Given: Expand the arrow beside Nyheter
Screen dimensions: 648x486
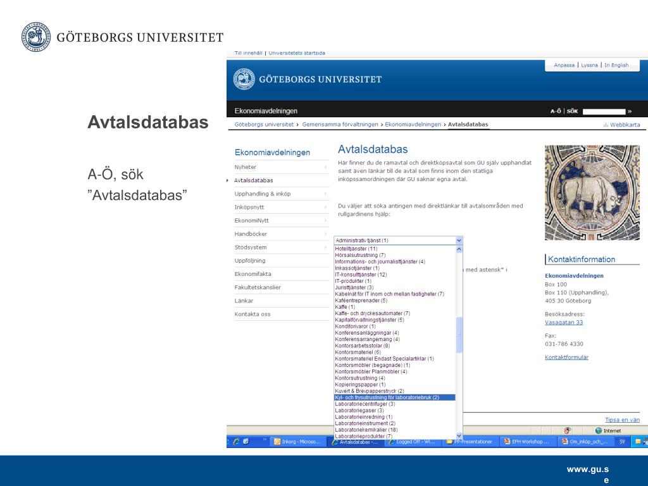Looking at the screenshot, I should (x=326, y=167).
